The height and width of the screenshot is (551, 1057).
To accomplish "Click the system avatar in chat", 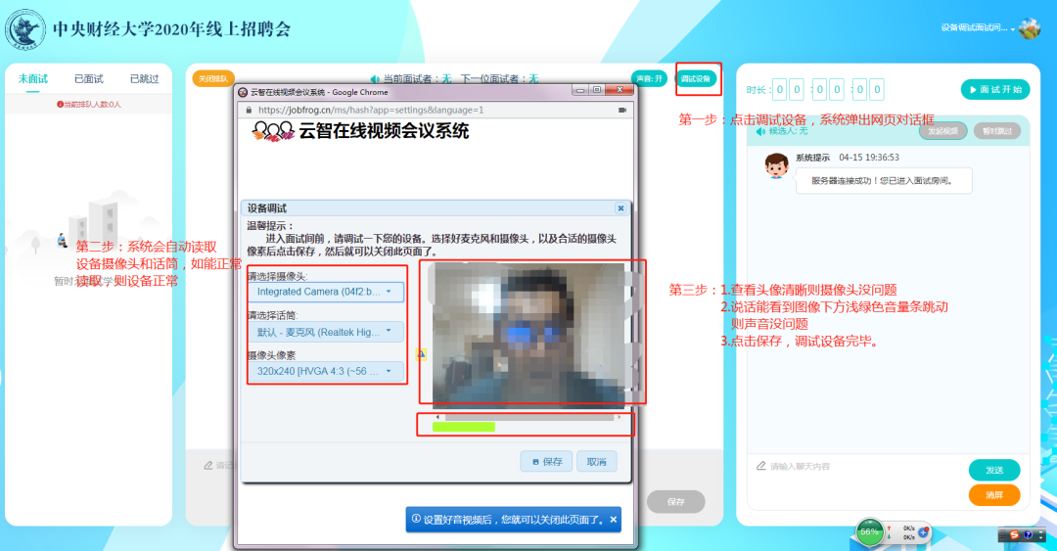I will pyautogui.click(x=777, y=167).
